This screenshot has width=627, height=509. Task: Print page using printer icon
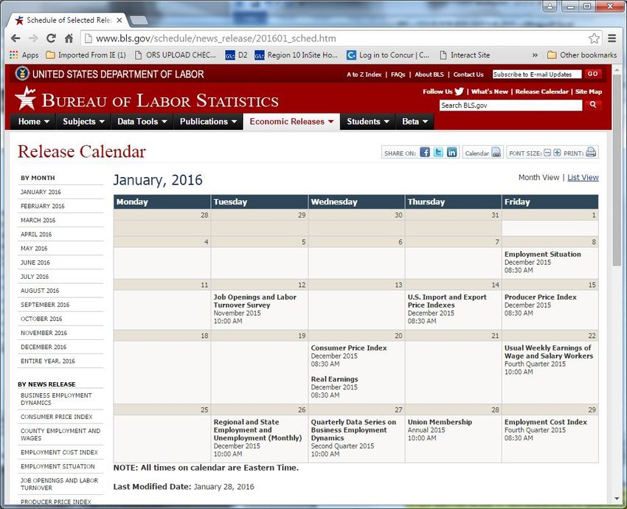[591, 153]
